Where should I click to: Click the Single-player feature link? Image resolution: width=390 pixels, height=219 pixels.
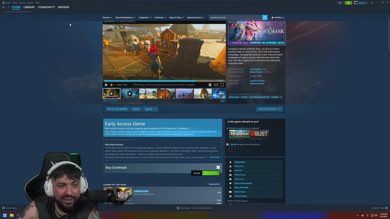tap(240, 162)
